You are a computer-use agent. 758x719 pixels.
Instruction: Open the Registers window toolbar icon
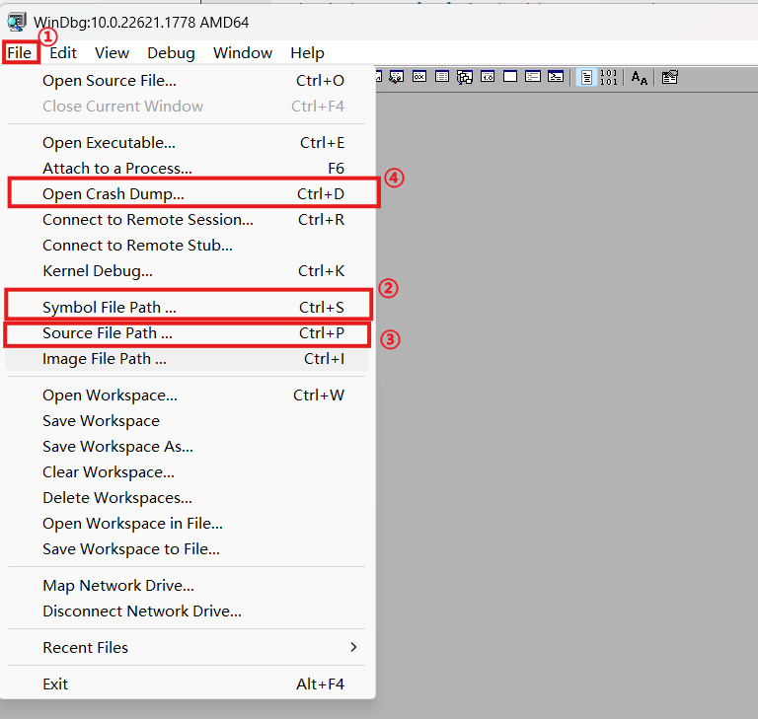pyautogui.click(x=419, y=77)
